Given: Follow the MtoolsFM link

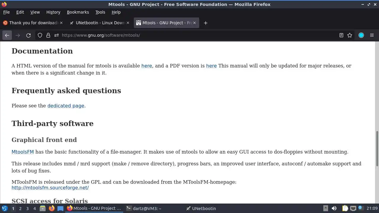Looking at the screenshot, I should pyautogui.click(x=23, y=152).
